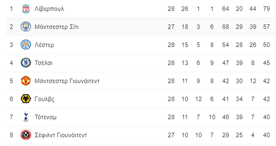The image size is (276, 146).
Task: Select the Τσέλσι team name
Action: point(43,63)
